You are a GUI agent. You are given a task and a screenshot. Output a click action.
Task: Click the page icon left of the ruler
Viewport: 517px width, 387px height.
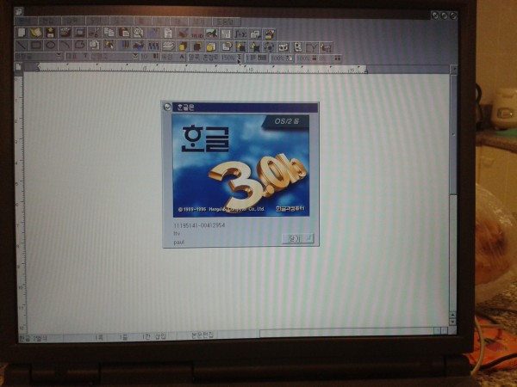[18, 67]
